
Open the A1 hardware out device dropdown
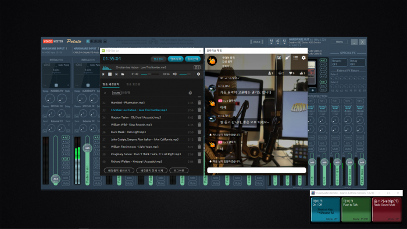[272, 42]
